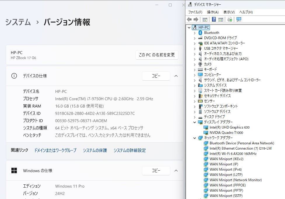This screenshot has width=285, height=199.
Task: Copy Windows specifications with コピー button
Action: click(x=156, y=171)
